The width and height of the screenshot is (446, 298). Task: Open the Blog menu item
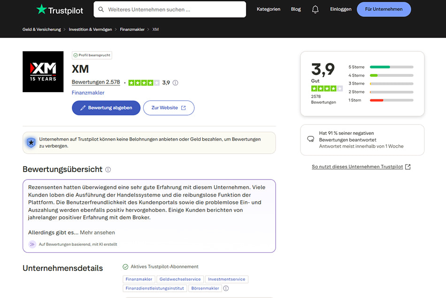(296, 9)
